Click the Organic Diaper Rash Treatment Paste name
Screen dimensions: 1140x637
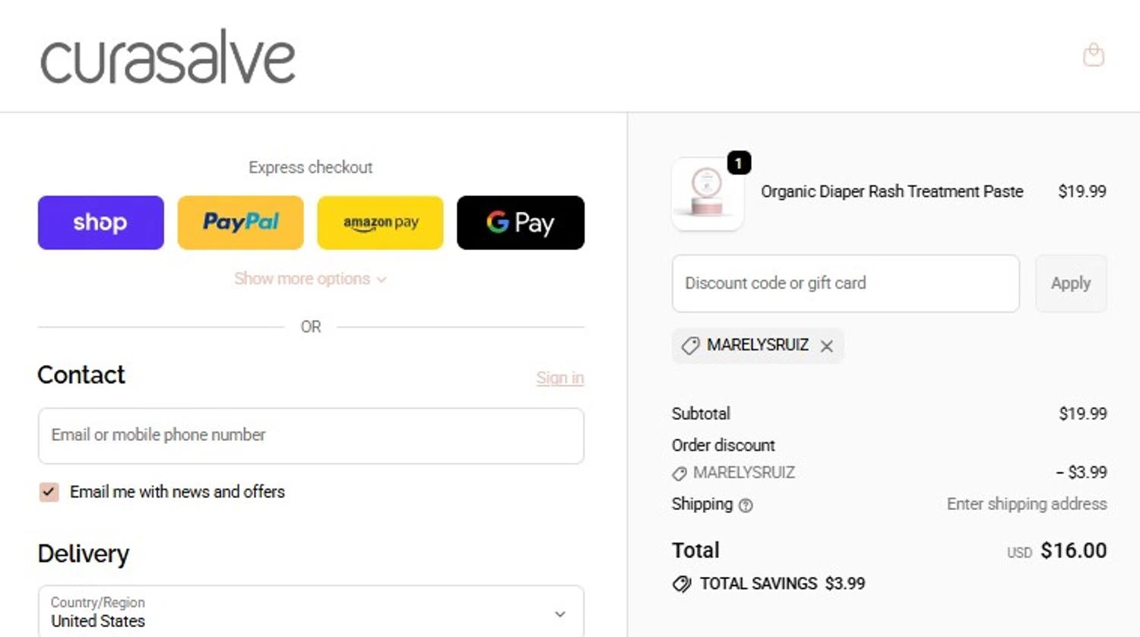tap(892, 192)
